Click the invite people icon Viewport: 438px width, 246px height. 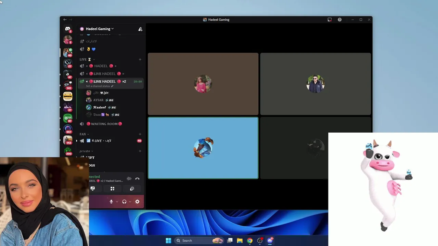click(x=140, y=29)
